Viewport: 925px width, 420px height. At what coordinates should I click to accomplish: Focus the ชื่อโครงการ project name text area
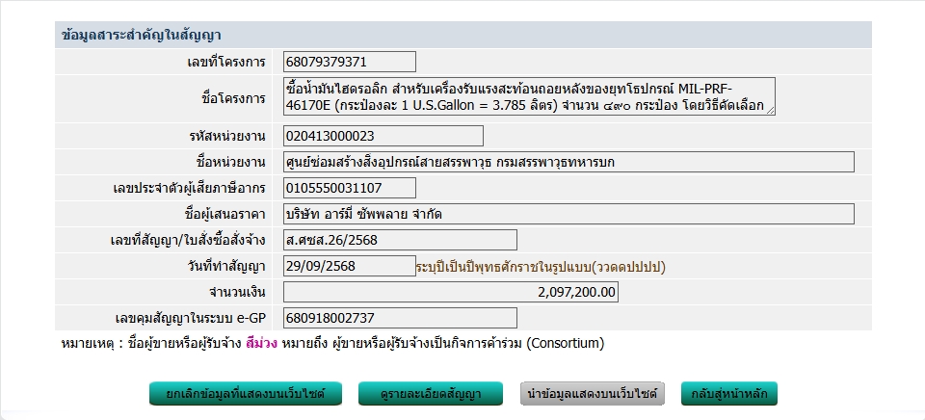[528, 96]
